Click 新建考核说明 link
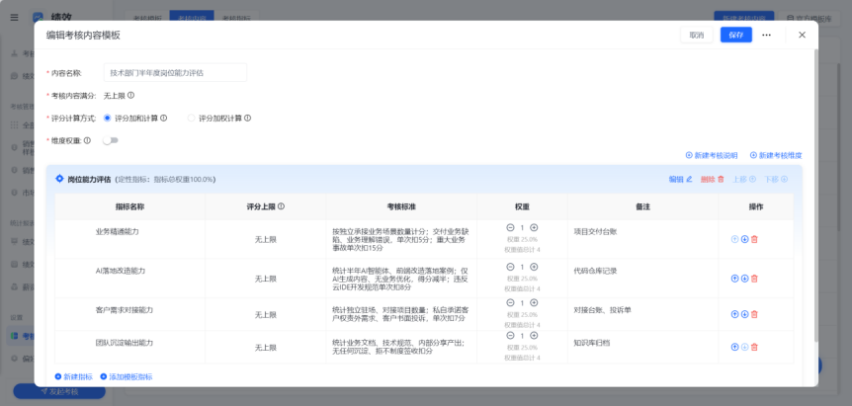The width and height of the screenshot is (852, 406). pyautogui.click(x=712, y=155)
